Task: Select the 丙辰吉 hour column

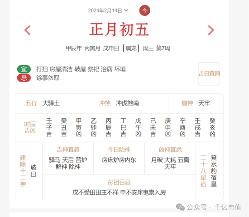Action: click(109, 128)
